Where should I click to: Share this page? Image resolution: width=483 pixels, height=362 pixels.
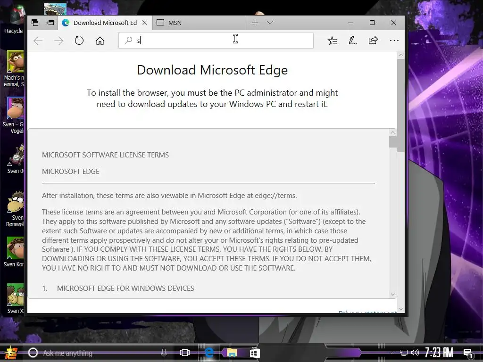pyautogui.click(x=373, y=41)
